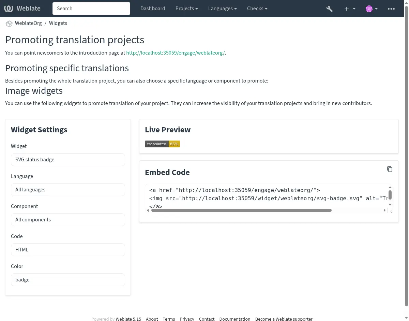This screenshot has width=409, height=321.
Task: Click the Embed Code heading
Action: [x=167, y=172]
